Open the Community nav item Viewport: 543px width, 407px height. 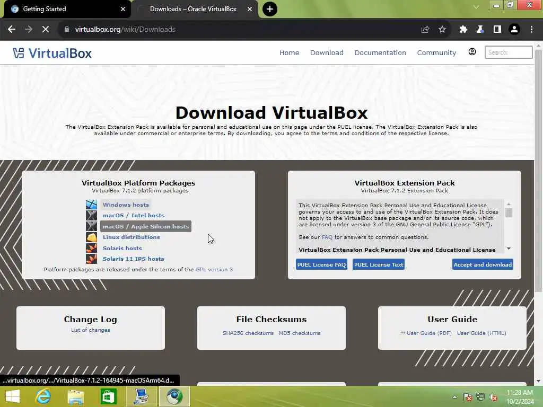point(436,52)
